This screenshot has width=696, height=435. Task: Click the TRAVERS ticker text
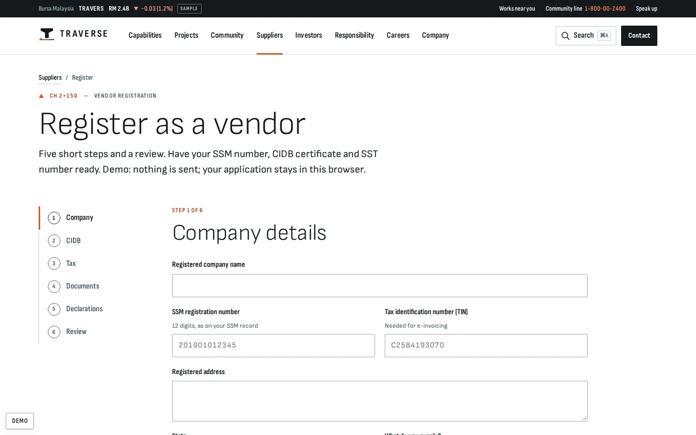coord(91,9)
